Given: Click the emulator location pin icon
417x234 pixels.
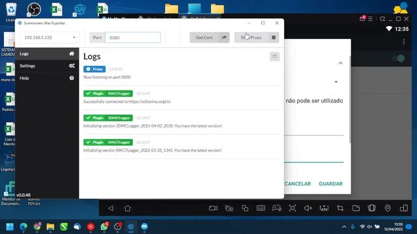Looking at the screenshot, I should pyautogui.click(x=388, y=208).
